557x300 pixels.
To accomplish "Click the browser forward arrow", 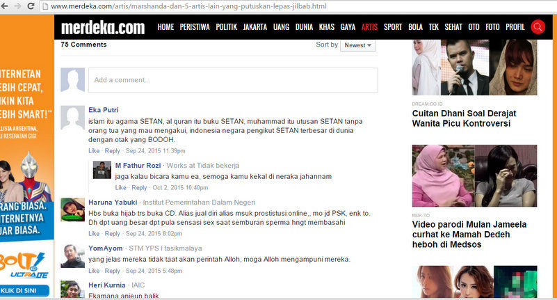I will (x=17, y=6).
